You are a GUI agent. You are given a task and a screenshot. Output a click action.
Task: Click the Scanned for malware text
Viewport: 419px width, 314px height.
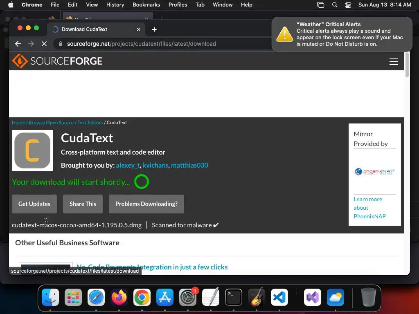pos(185,225)
